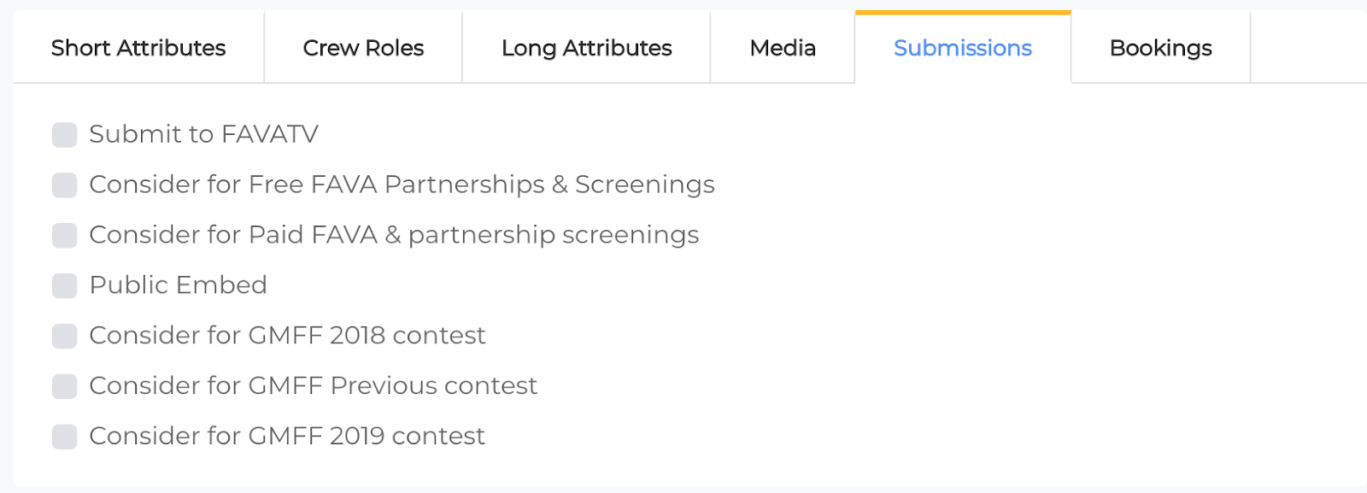Click the 'Consider for GMFF 2019 contest' text
This screenshot has width=1367, height=493.
coord(287,437)
